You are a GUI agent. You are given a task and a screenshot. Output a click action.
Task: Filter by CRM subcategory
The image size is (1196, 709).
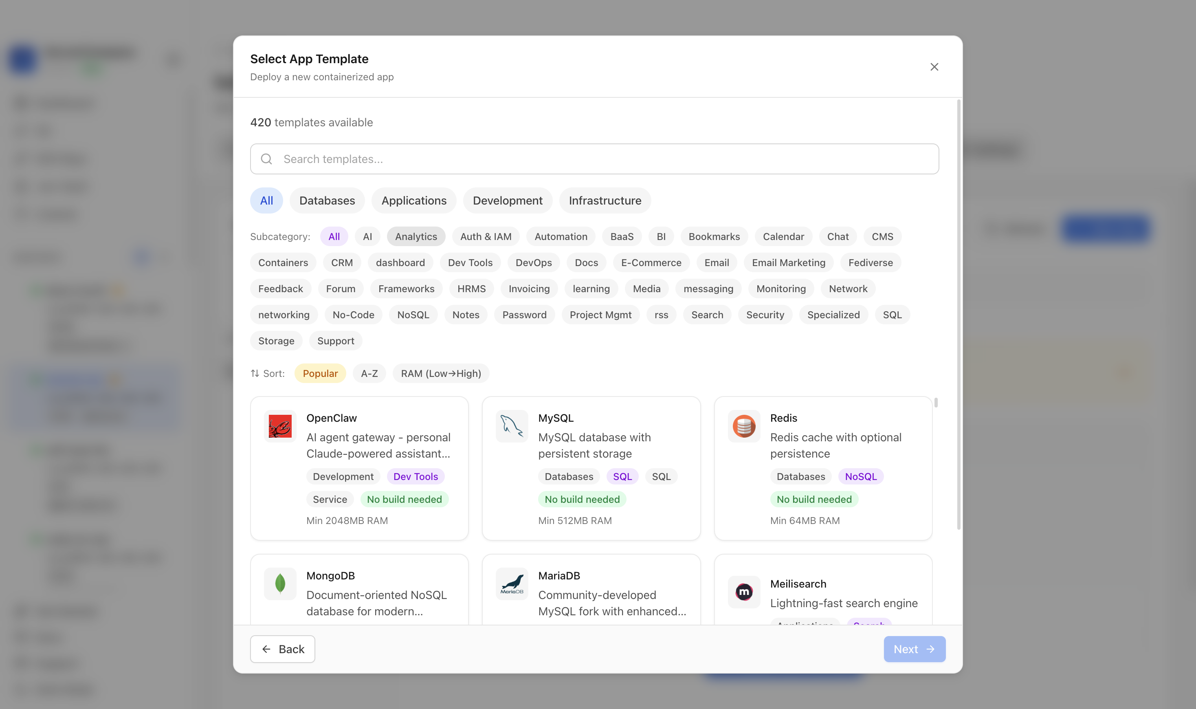342,262
